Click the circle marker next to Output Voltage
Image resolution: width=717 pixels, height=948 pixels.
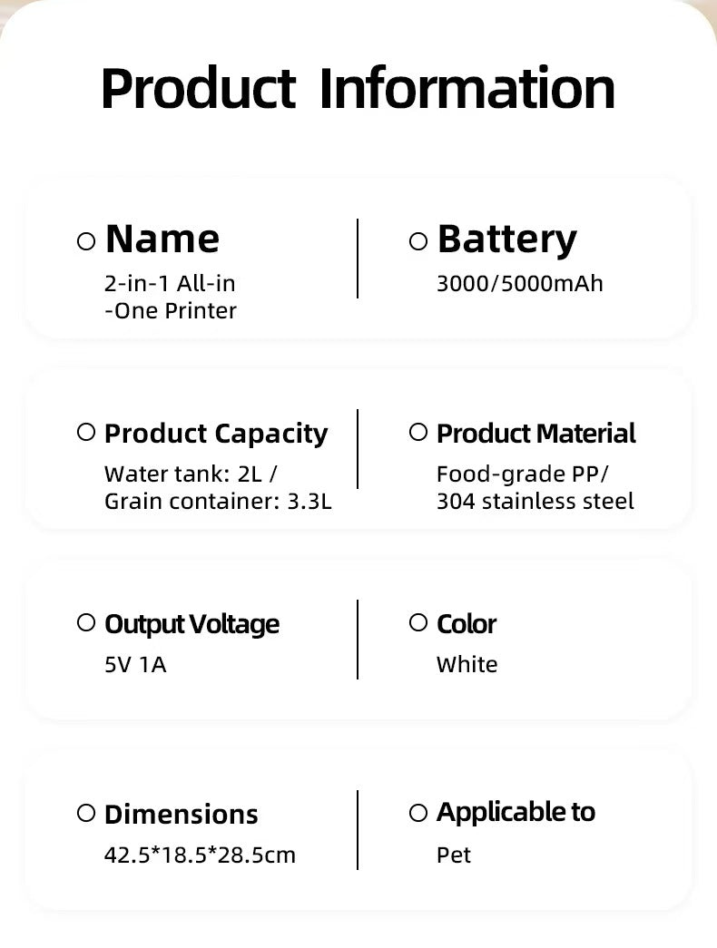(x=86, y=623)
